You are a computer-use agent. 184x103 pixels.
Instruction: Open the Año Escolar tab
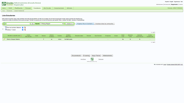pos(47,8)
